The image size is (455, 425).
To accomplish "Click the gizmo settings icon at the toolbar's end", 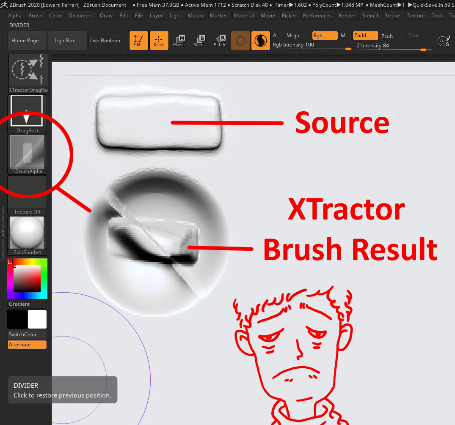I will click(x=444, y=41).
